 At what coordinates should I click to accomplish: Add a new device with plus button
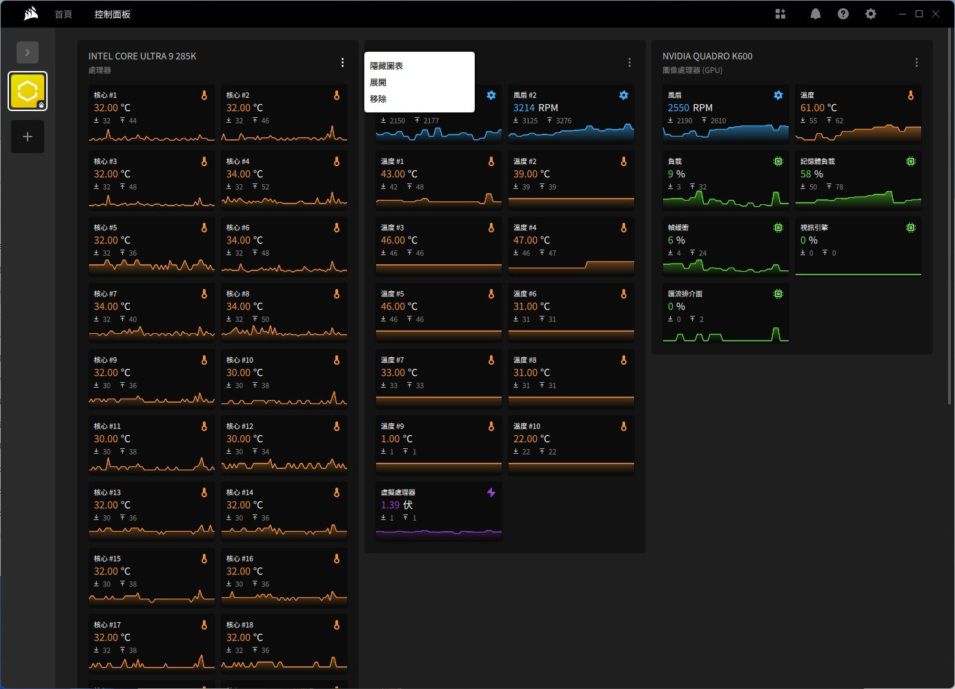[x=28, y=137]
